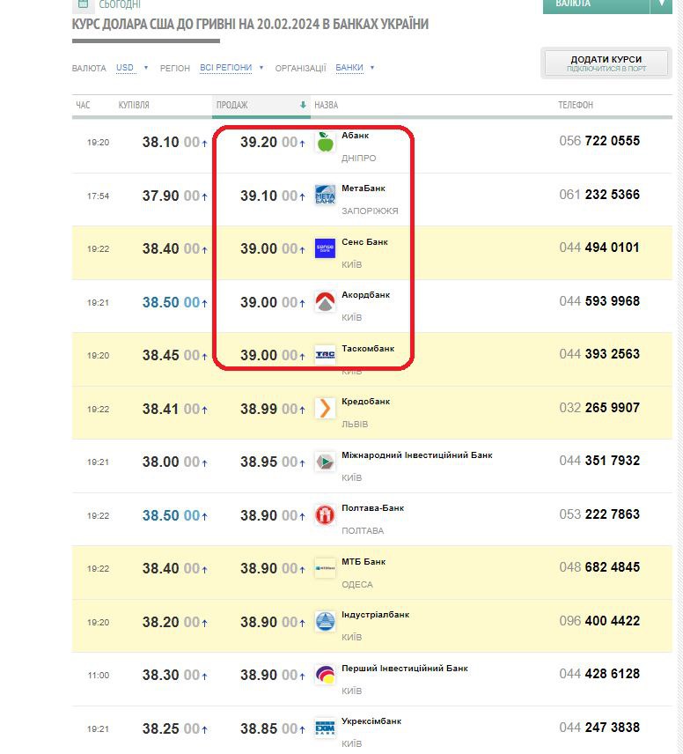Image resolution: width=683 pixels, height=754 pixels.
Task: Sort table by the Час column header
Action: 83,106
